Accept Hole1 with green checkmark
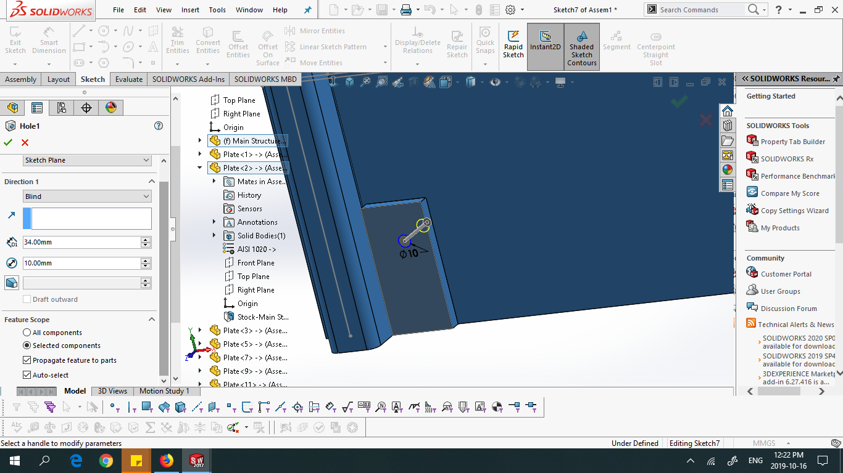The height and width of the screenshot is (473, 843). tap(8, 142)
